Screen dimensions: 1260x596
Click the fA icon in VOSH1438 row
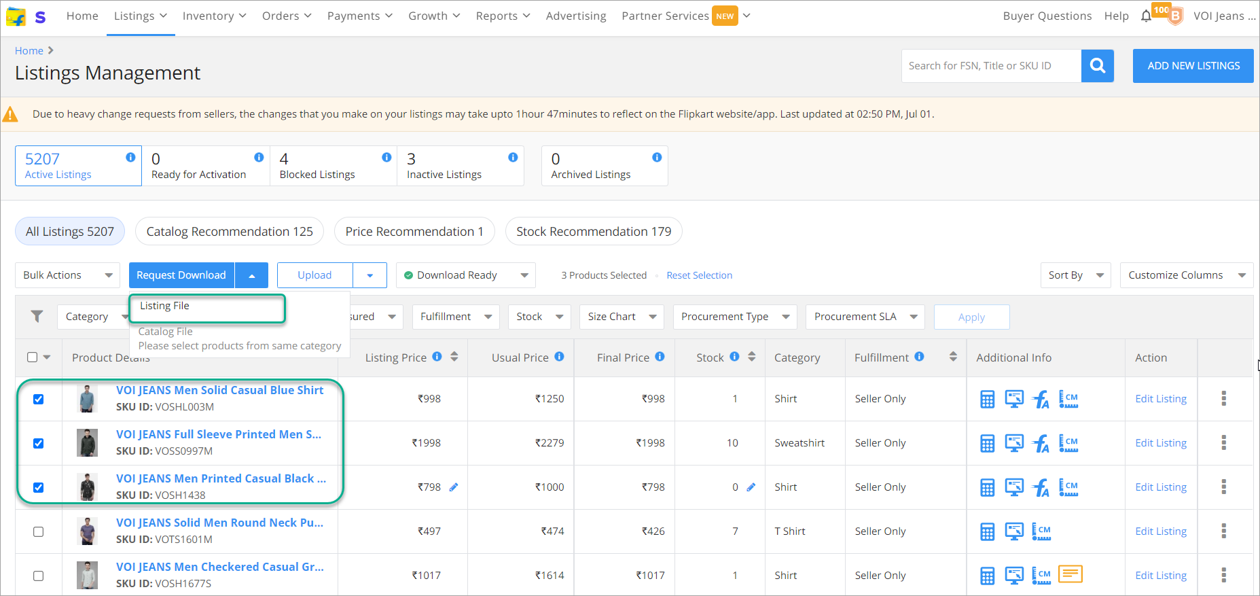(1041, 487)
